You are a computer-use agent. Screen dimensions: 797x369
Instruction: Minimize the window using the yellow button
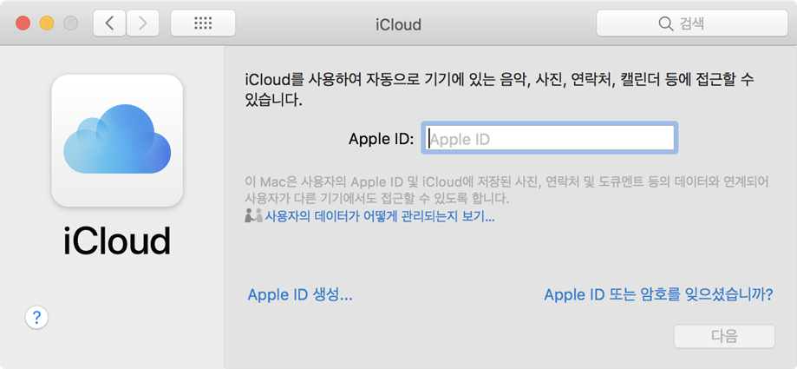tap(47, 23)
